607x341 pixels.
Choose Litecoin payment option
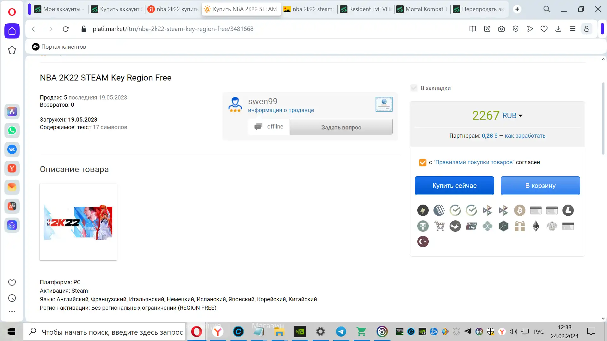pyautogui.click(x=568, y=210)
